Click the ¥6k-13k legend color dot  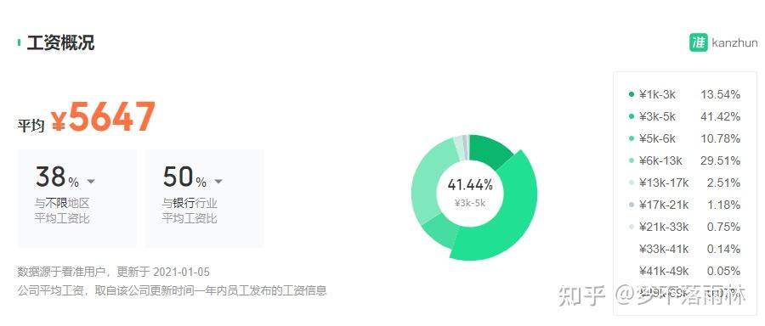632,160
